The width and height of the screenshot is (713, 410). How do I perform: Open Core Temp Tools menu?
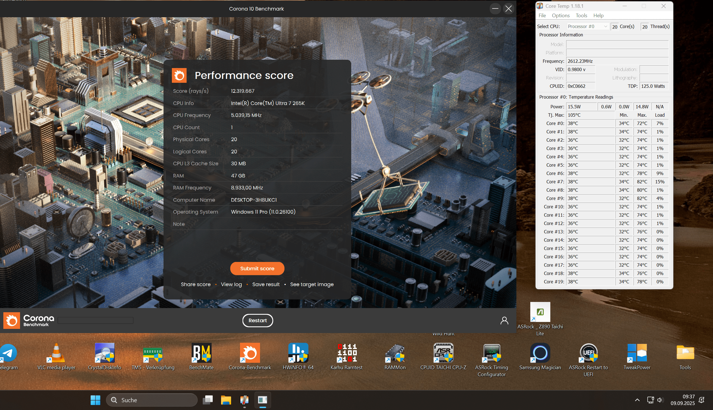pos(581,16)
